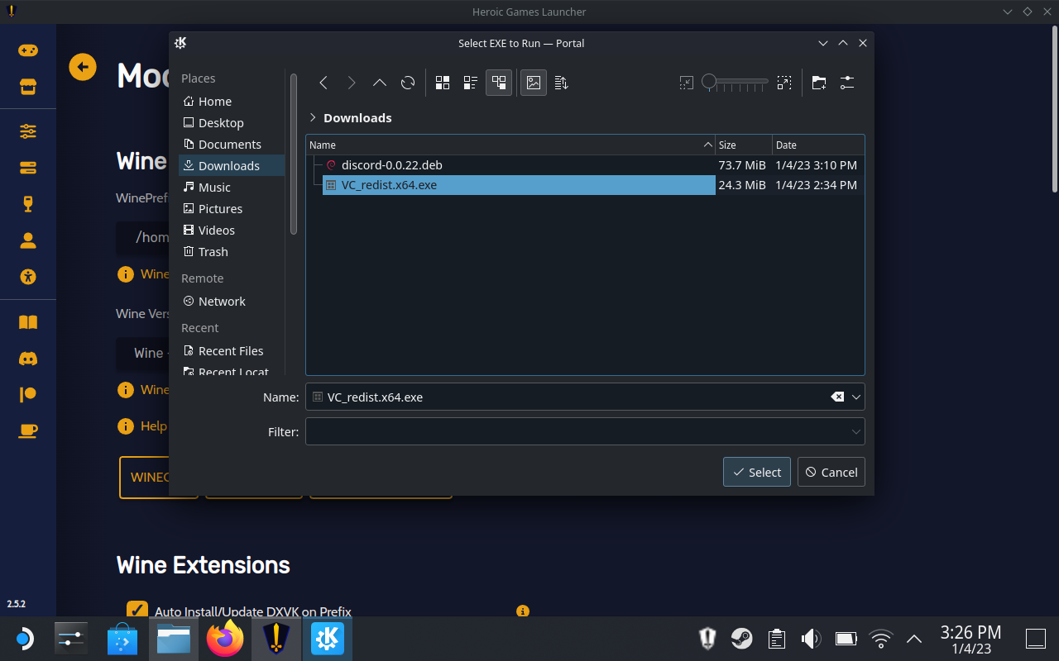This screenshot has height=661, width=1059.
Task: Open the Heroic game library via gamepad icon
Action: 28,50
